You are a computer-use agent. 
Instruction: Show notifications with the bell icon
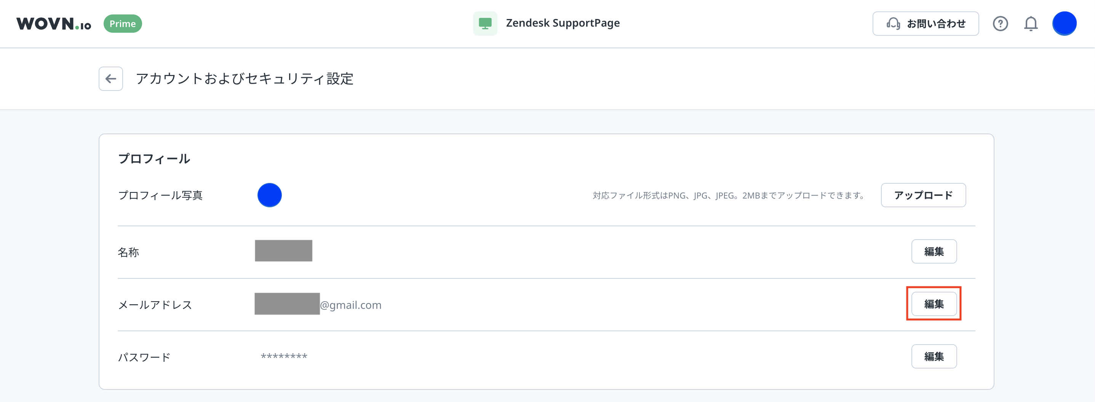[1030, 24]
